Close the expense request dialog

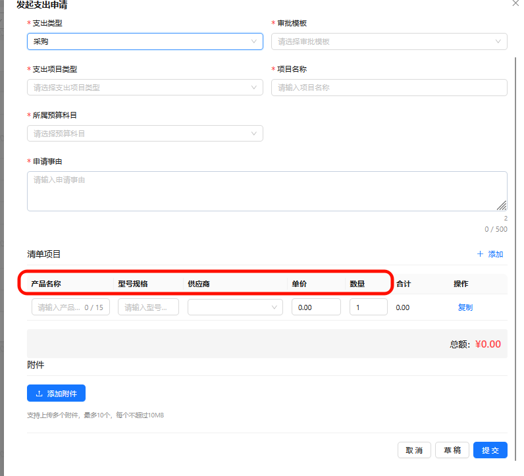[x=515, y=3]
